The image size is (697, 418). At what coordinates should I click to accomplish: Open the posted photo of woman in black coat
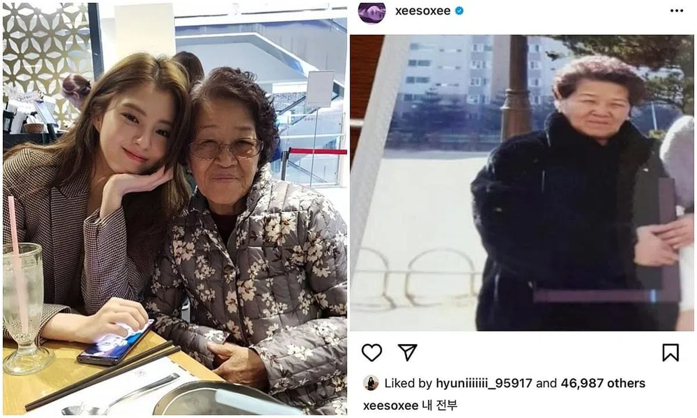tap(522, 183)
